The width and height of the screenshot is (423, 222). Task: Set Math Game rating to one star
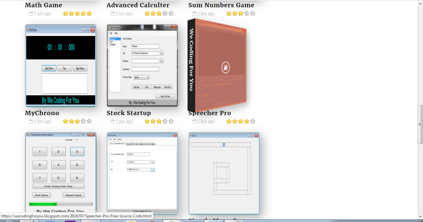[x=65, y=14]
